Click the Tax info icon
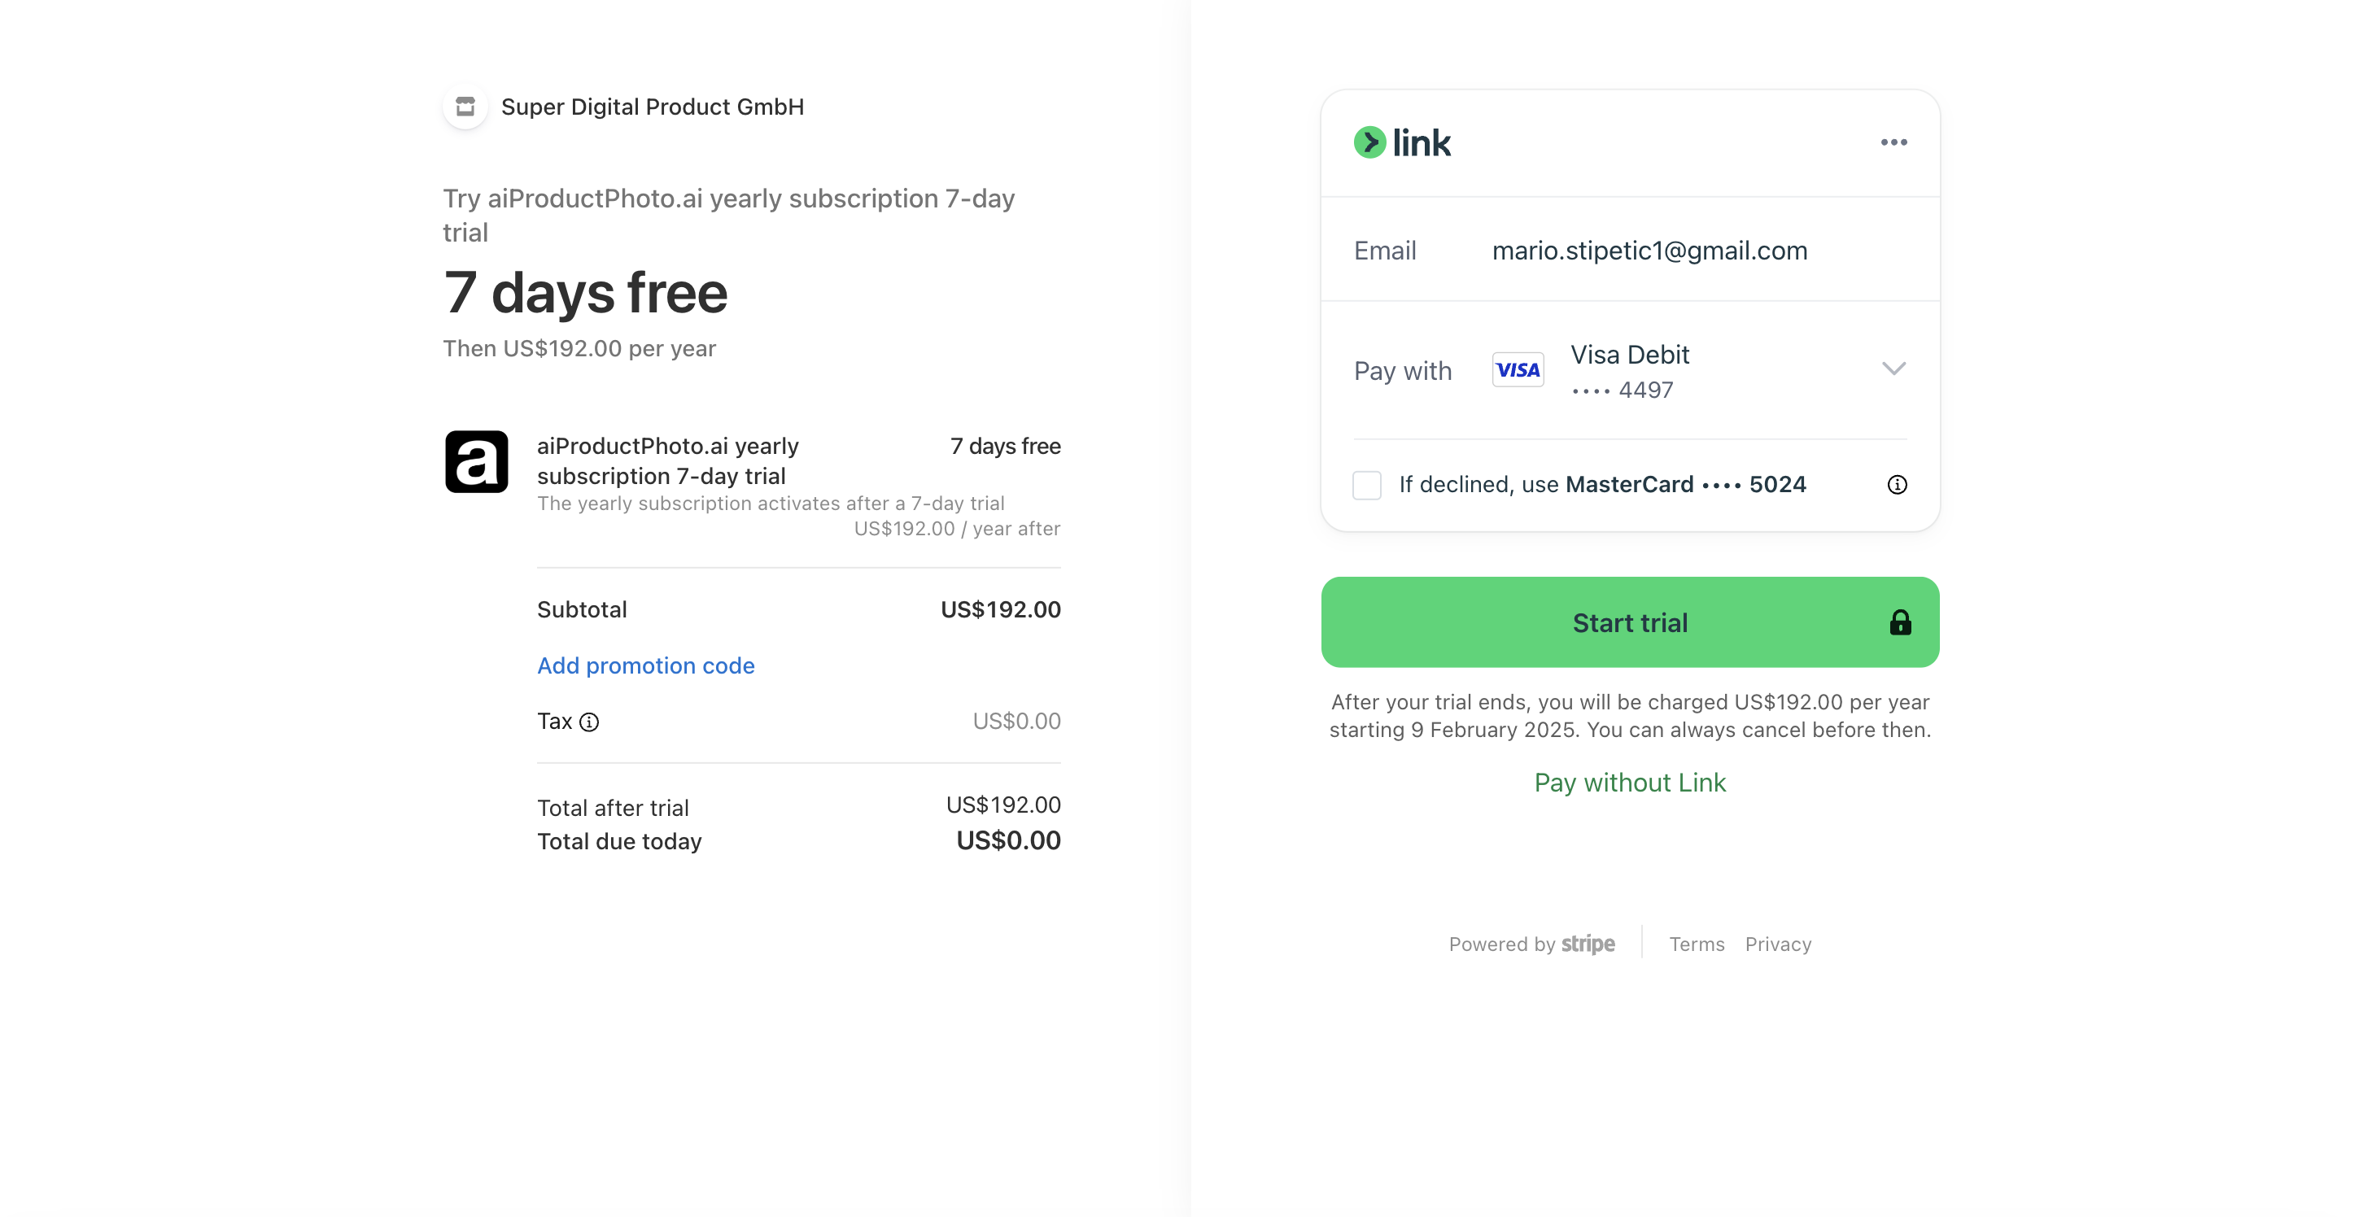The image size is (2376, 1217). pyautogui.click(x=589, y=722)
